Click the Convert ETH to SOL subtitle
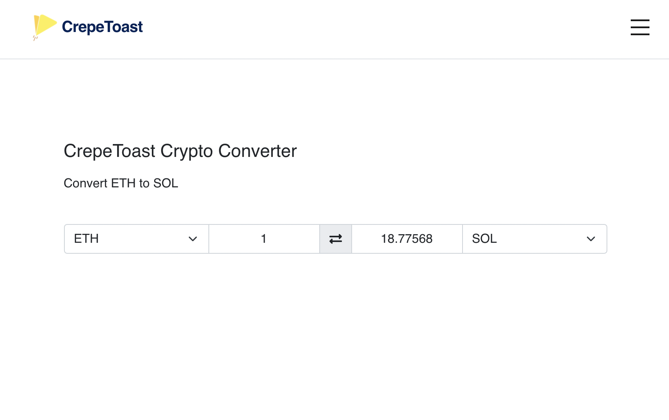 click(121, 183)
